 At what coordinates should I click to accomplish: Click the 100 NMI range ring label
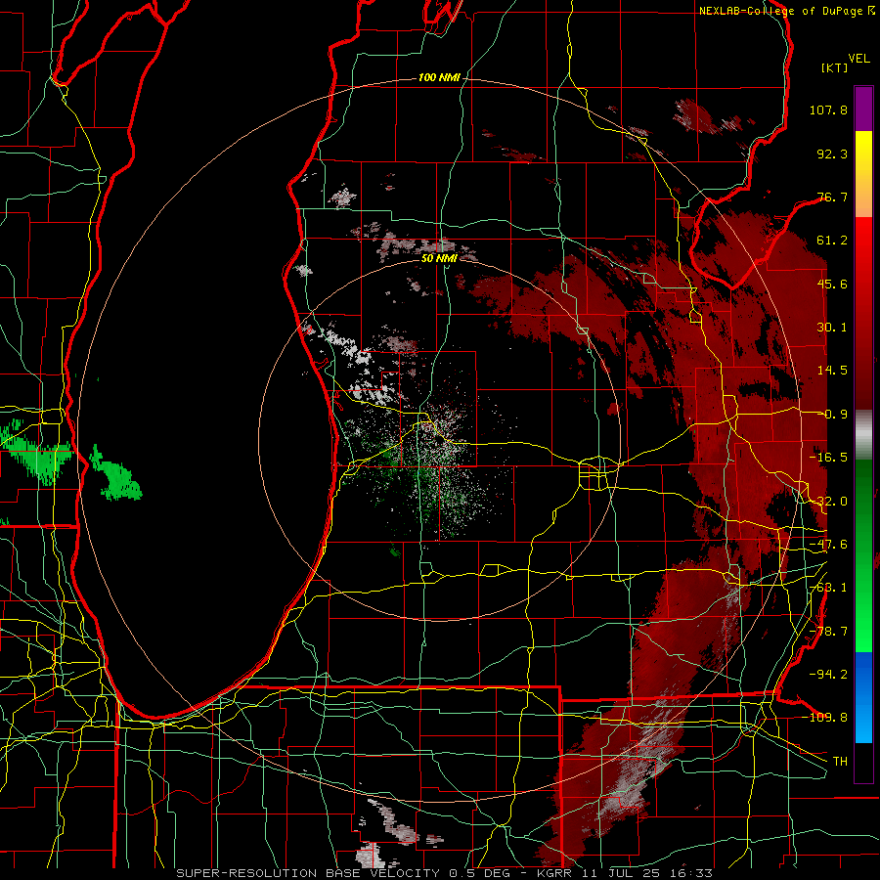[x=439, y=77]
